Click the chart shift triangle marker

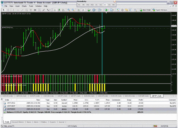coord(106,13)
